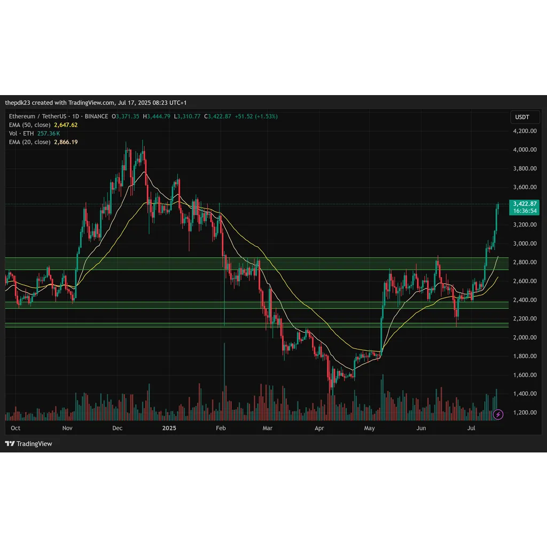This screenshot has height=547, width=547.
Task: Click the Feb label on time axis
Action: (x=221, y=428)
